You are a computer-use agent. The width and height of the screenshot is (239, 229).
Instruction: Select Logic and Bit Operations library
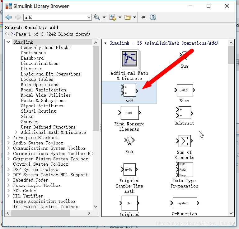point(51,74)
